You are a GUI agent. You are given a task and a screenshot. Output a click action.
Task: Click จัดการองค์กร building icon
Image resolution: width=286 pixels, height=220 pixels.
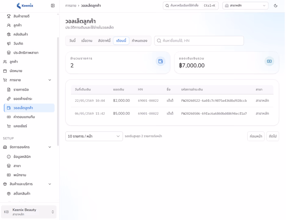tap(5, 147)
